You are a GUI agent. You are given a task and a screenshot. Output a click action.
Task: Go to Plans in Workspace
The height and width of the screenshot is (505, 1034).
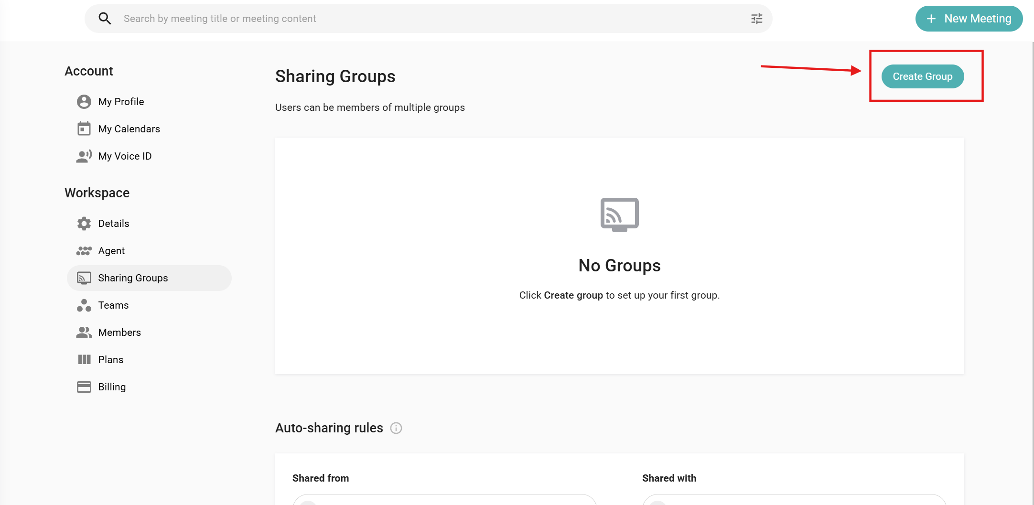pyautogui.click(x=110, y=360)
